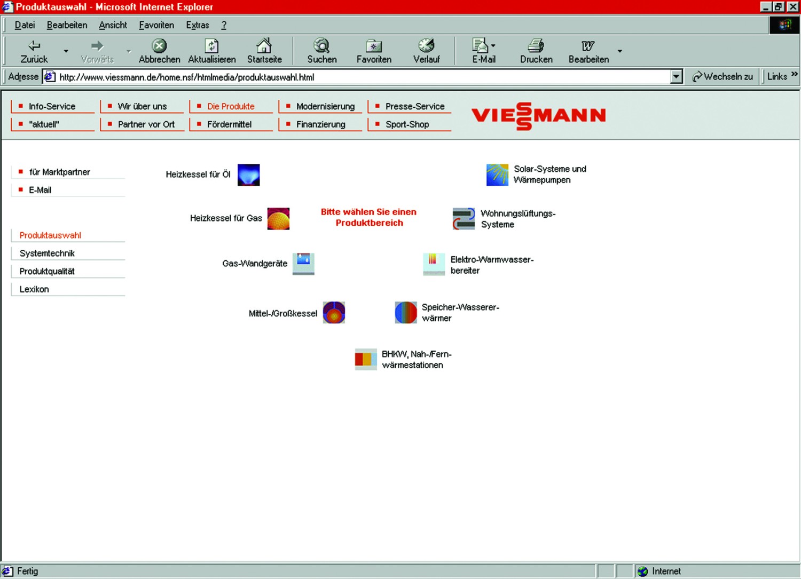
Task: Click the Fertig status bar text
Action: point(27,572)
